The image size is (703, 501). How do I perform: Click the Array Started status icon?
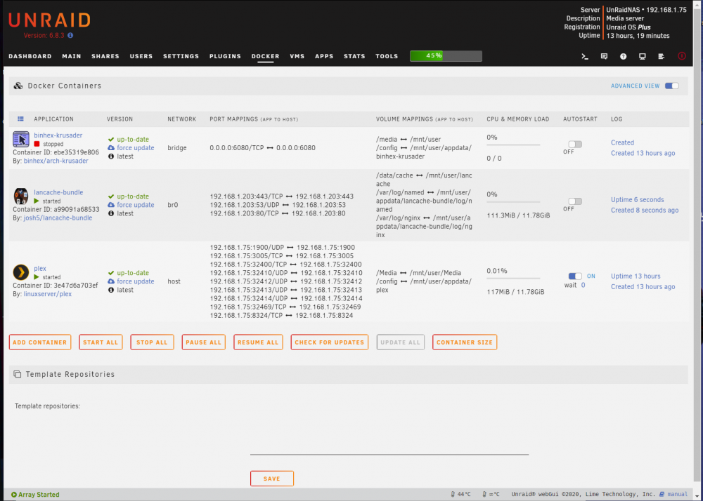tap(14, 495)
